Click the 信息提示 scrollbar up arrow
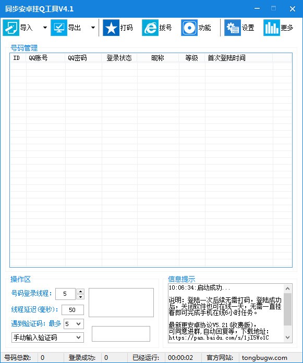 (288, 289)
